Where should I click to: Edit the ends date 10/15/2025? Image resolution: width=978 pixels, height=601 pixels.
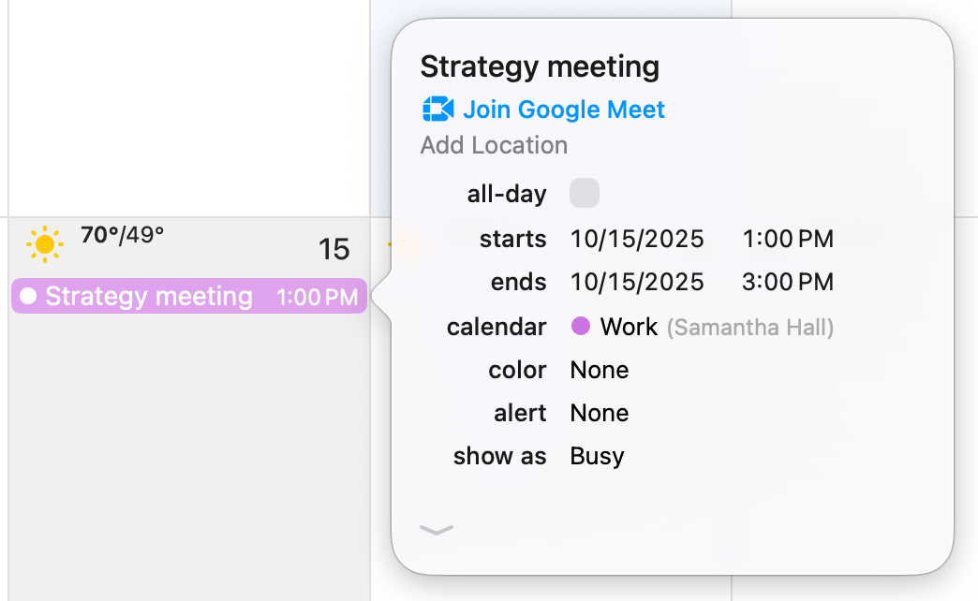[637, 282]
